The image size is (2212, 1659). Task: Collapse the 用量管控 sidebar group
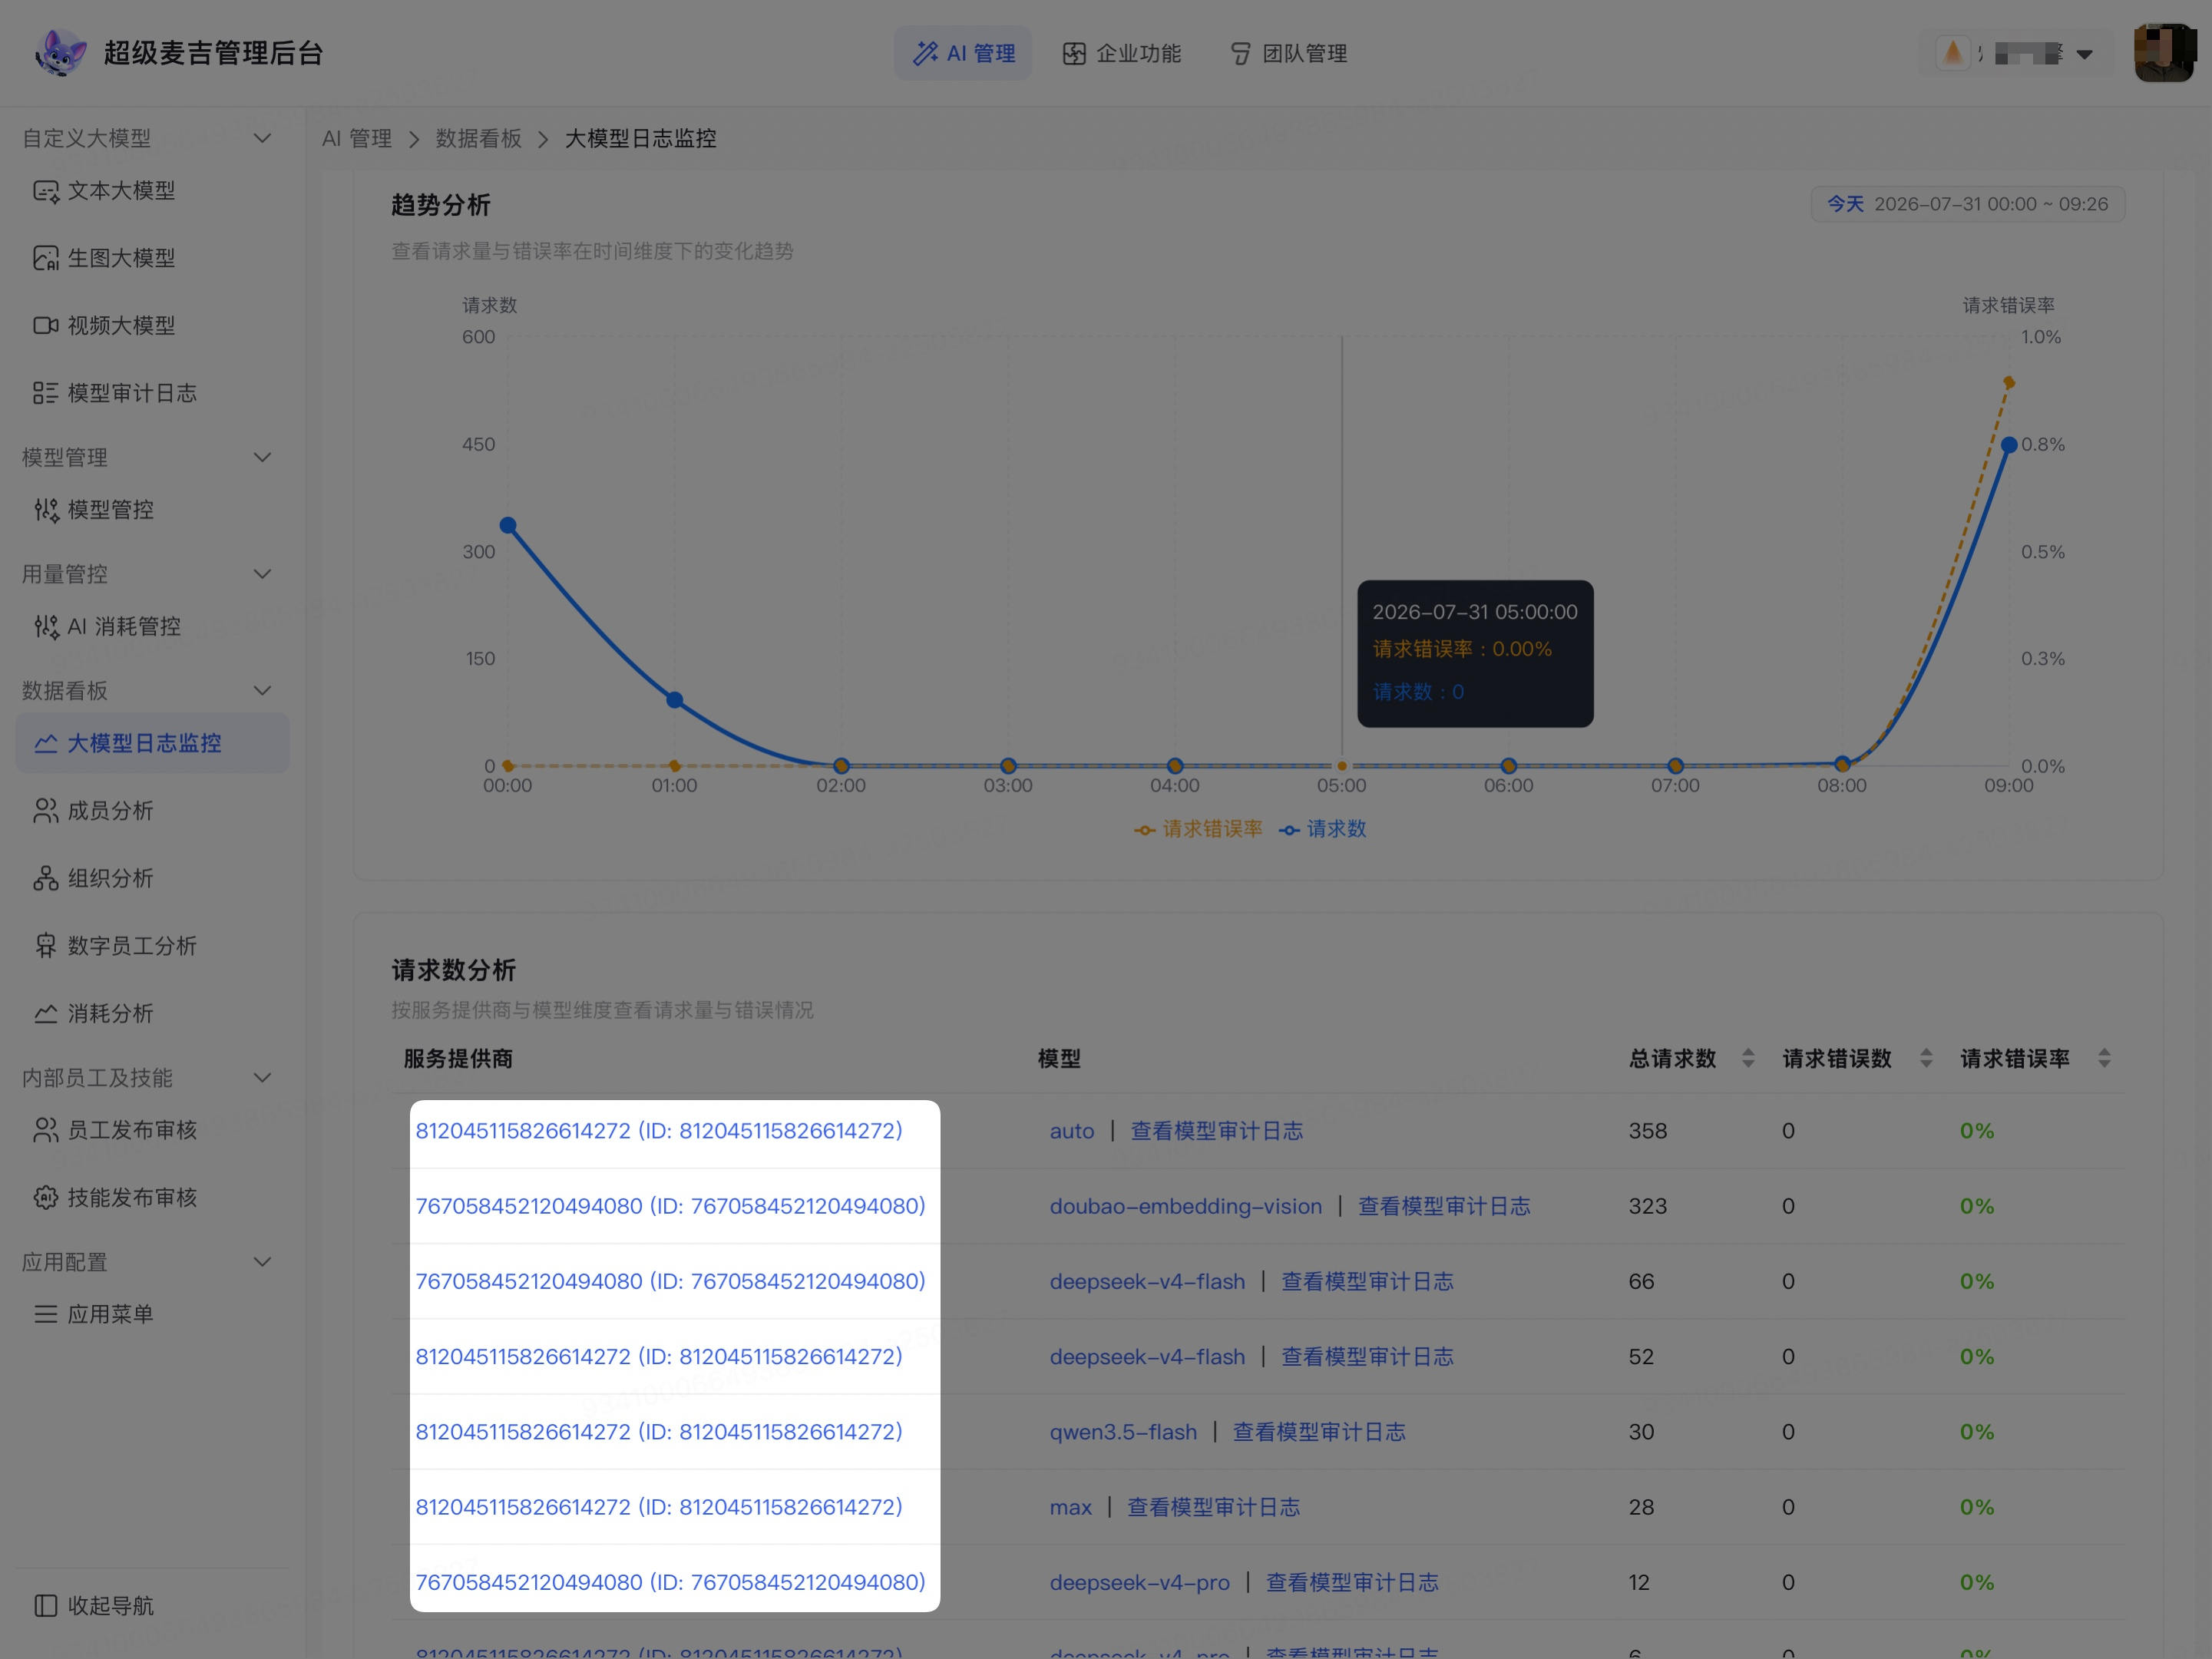click(262, 574)
